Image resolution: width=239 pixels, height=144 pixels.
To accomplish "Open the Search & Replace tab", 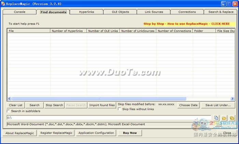I will point(221,12).
